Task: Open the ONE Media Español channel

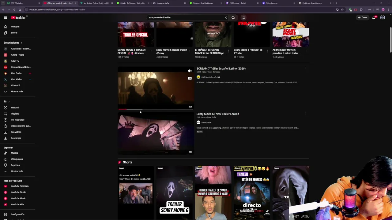Action: click(x=209, y=77)
